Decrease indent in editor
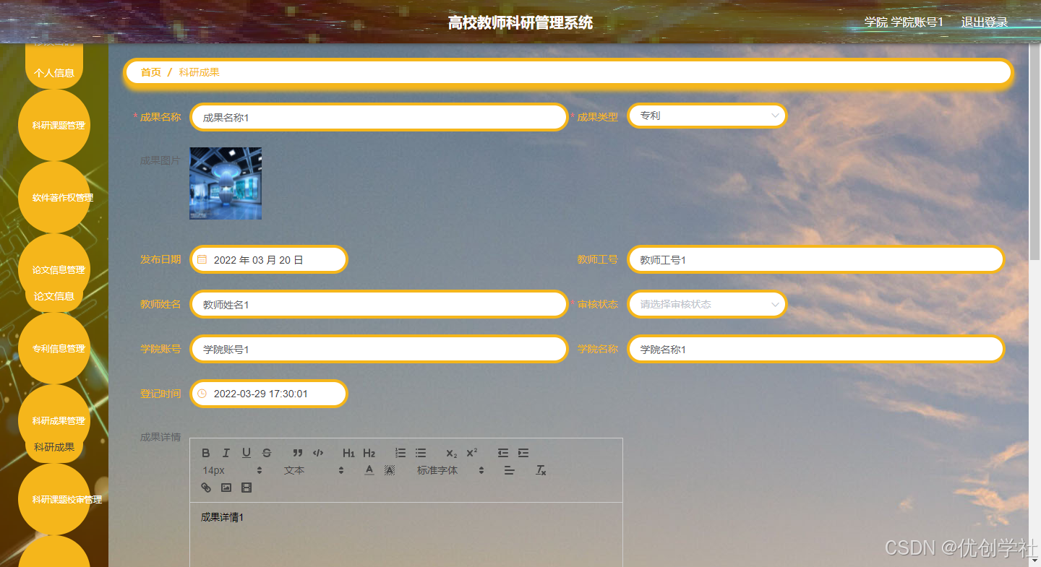Screen dimensions: 1041x567 pos(503,453)
